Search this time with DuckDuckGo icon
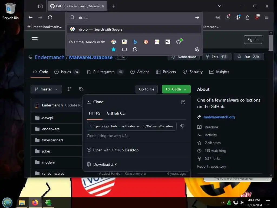Screen dimensions: 277x208 (x=146, y=42)
